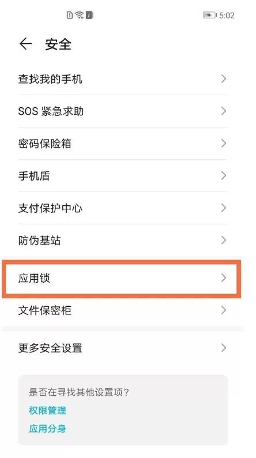This screenshot has width=256, height=458.
Task: Open the 手机盾 settings row
Action: (123, 176)
